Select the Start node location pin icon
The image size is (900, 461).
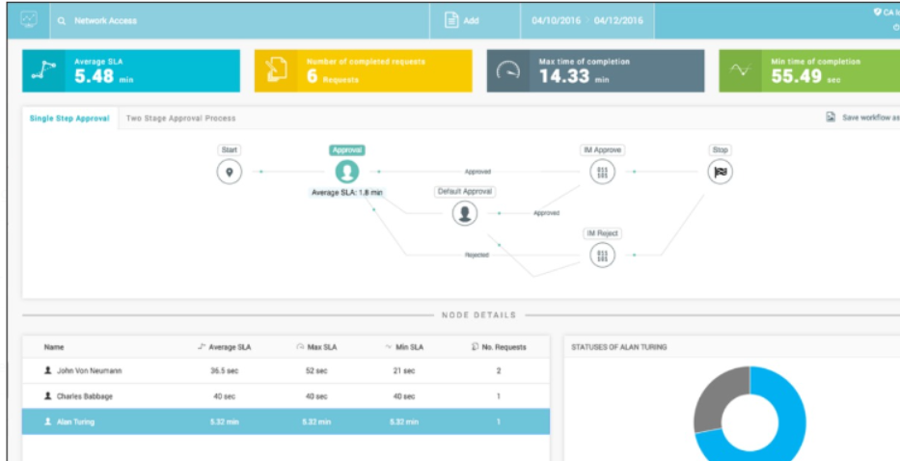coord(230,172)
